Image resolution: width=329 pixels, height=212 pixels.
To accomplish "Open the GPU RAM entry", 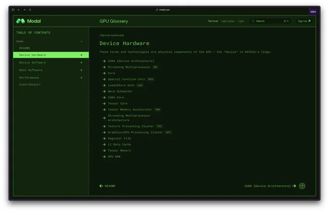I will (114, 157).
